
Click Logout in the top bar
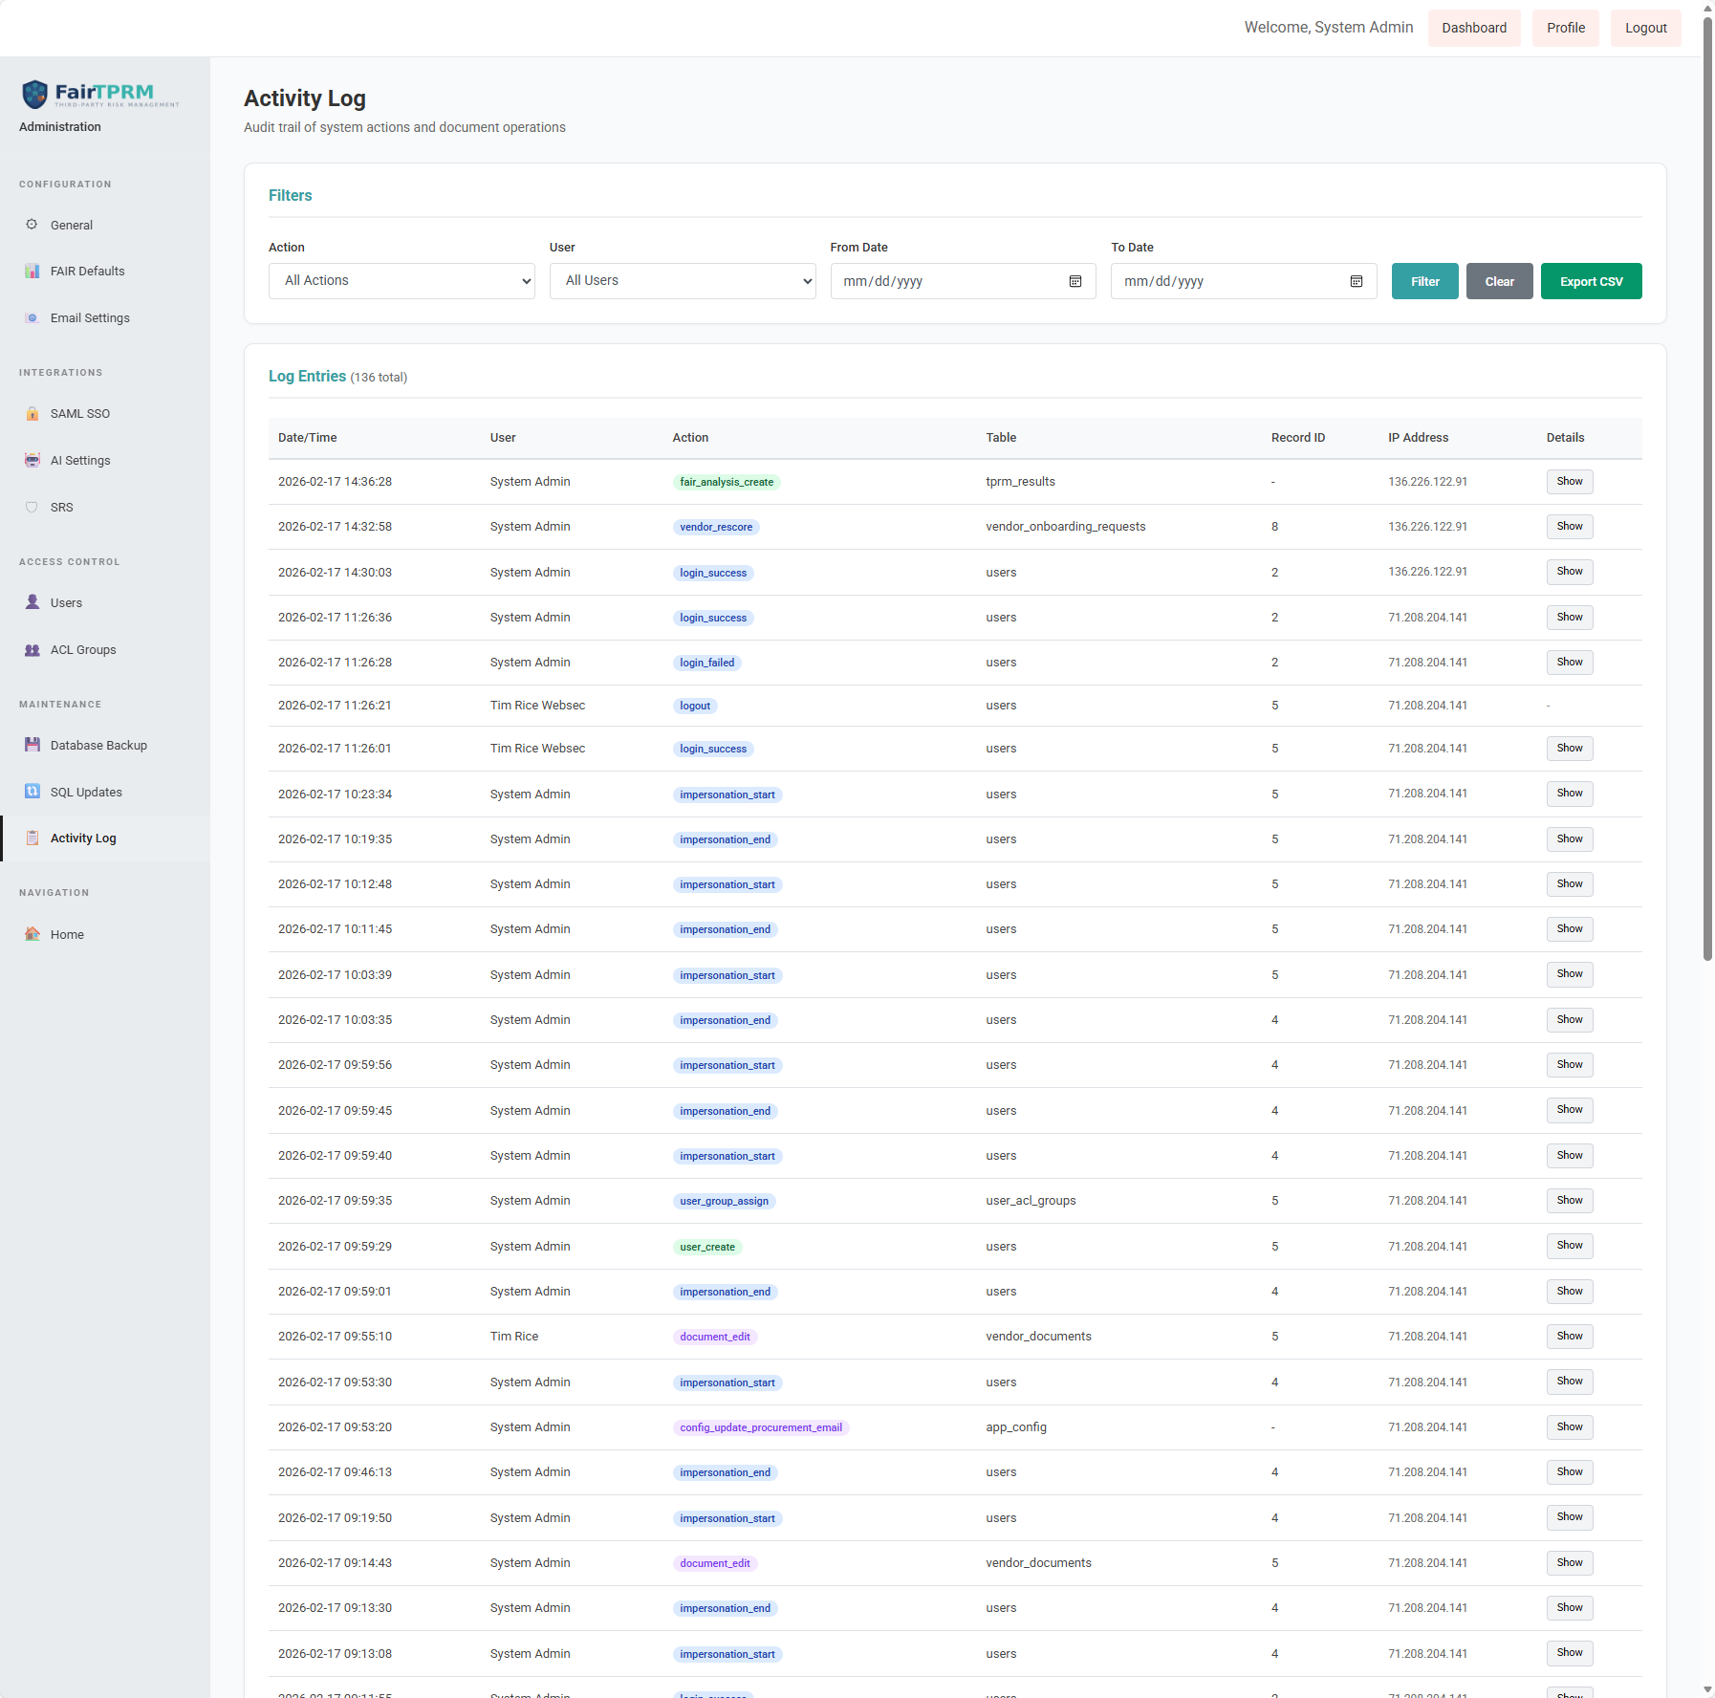(x=1645, y=28)
